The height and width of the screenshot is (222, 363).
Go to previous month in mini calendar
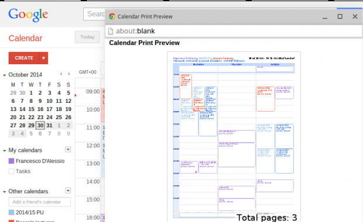pyautogui.click(x=61, y=74)
